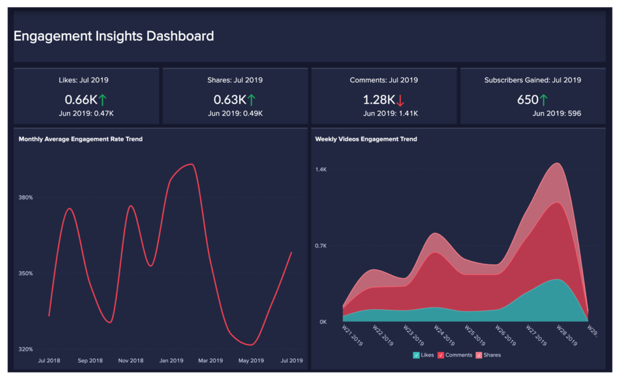Click the 380% y-axis label
Image resolution: width=620 pixels, height=380 pixels.
pyautogui.click(x=25, y=198)
